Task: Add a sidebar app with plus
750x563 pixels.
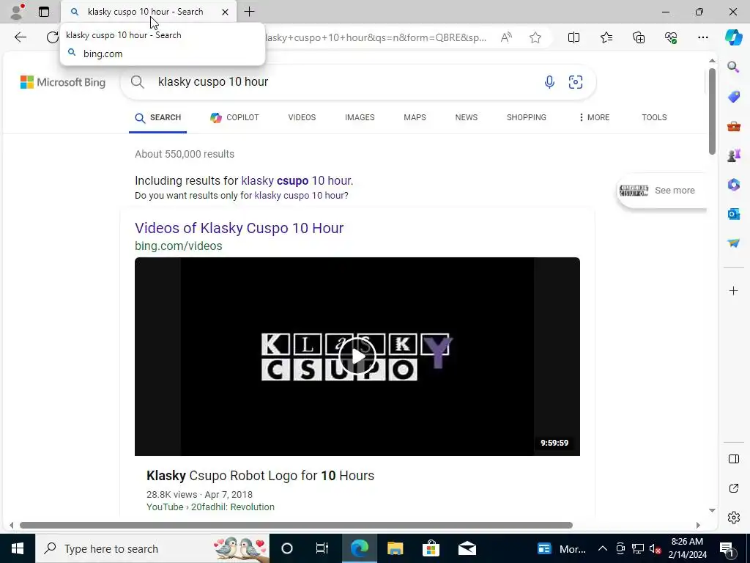Action: 733,290
